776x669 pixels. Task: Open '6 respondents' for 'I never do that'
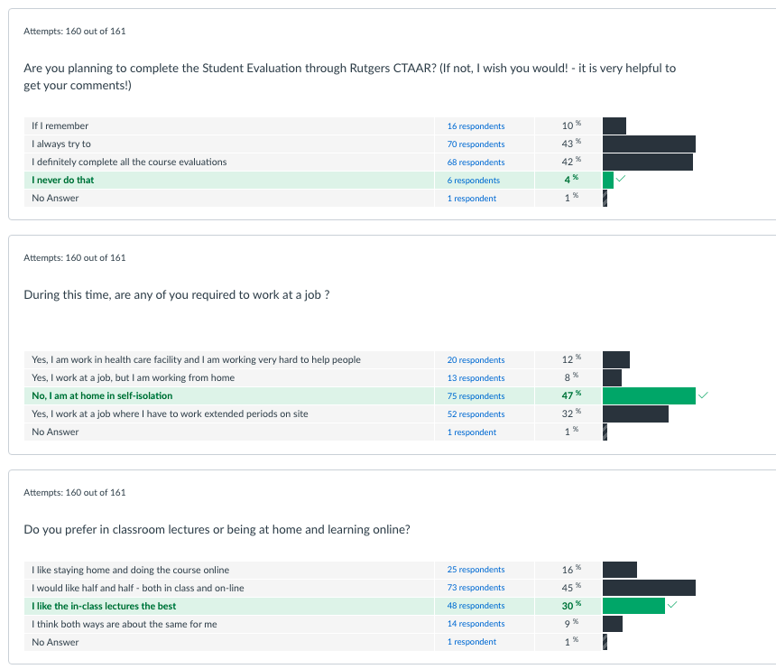pos(473,181)
